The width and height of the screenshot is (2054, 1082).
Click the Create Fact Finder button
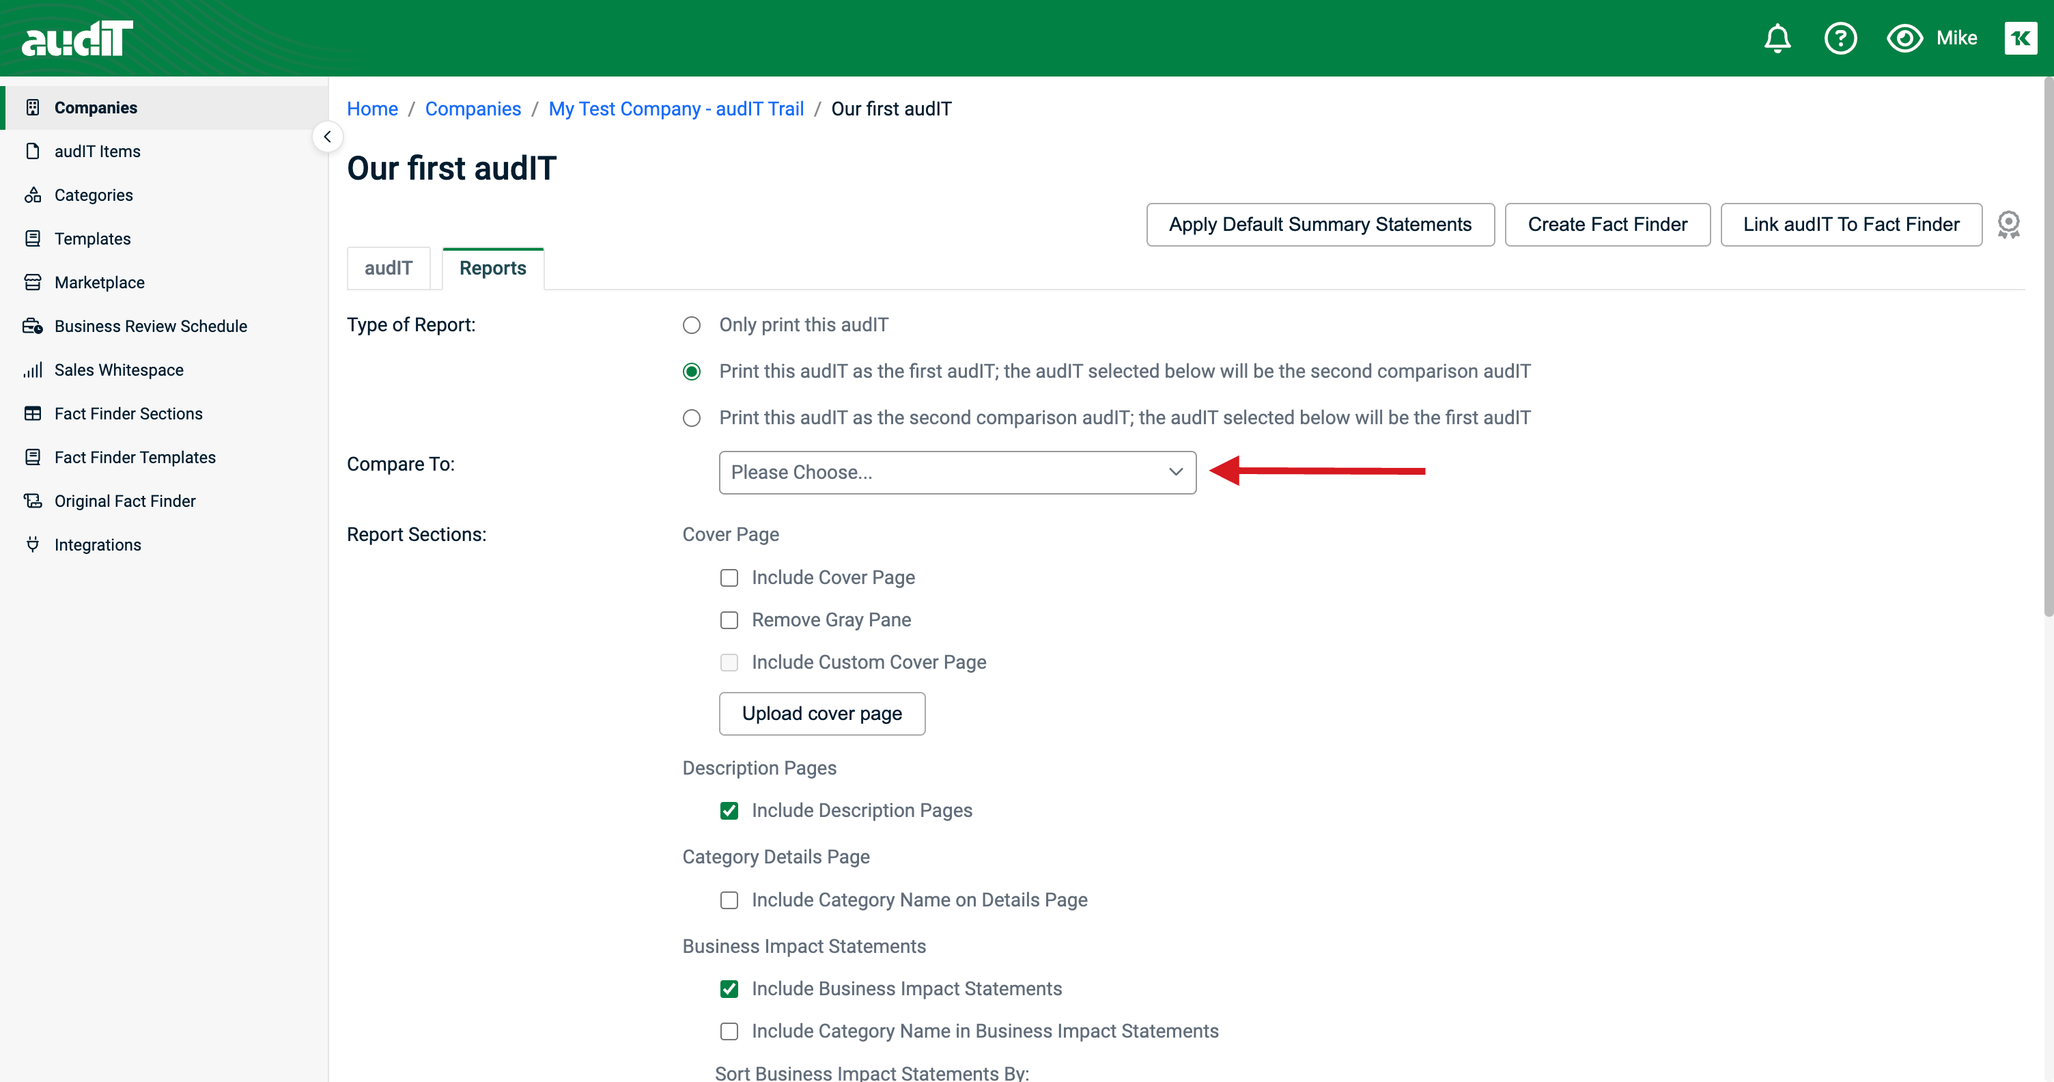pos(1607,225)
